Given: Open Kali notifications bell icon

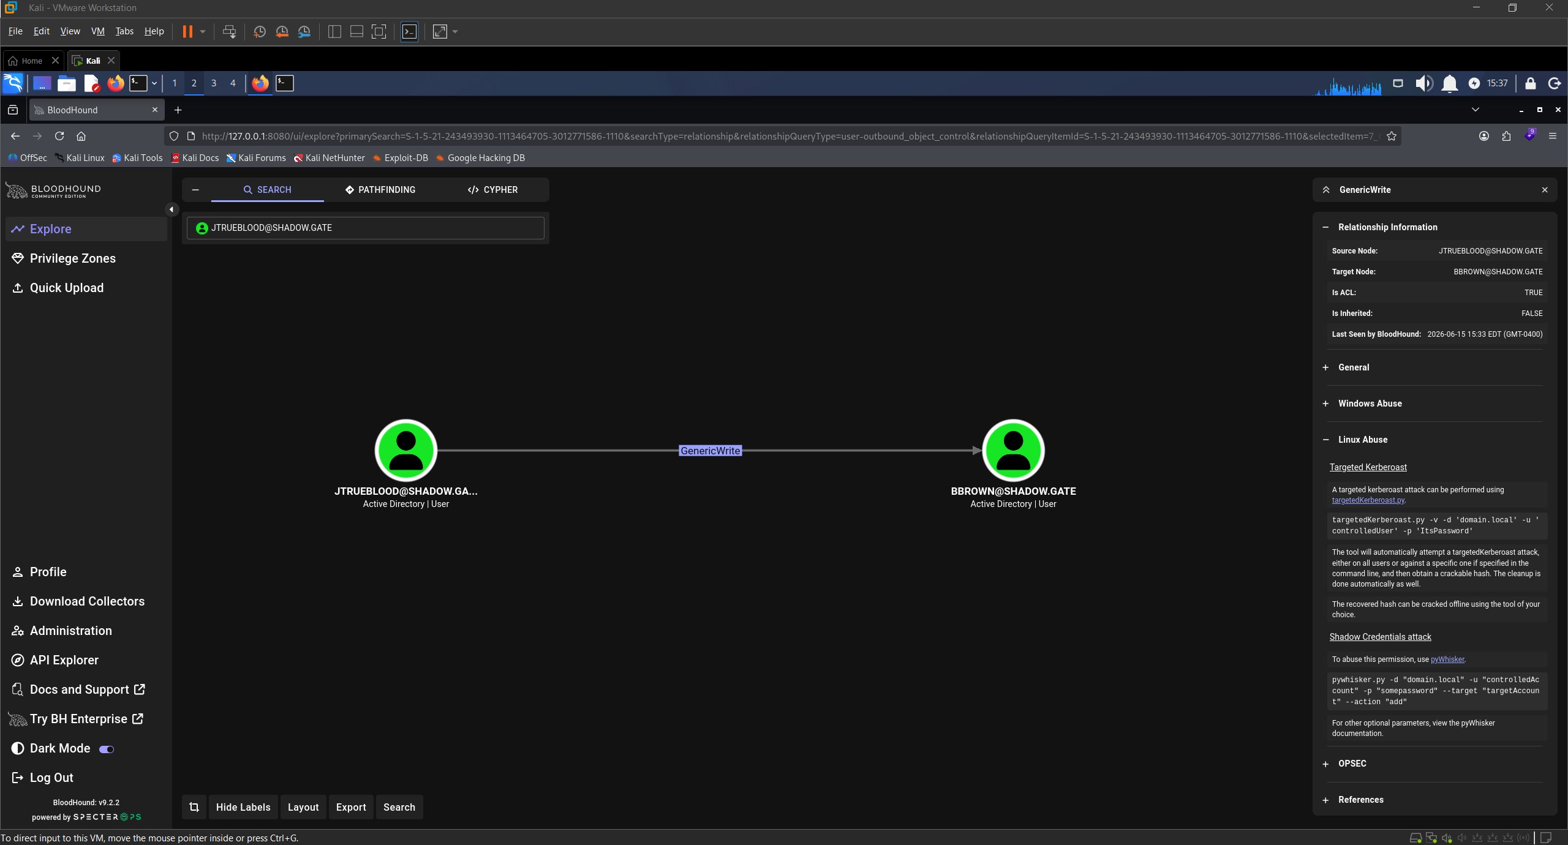Looking at the screenshot, I should (x=1450, y=83).
